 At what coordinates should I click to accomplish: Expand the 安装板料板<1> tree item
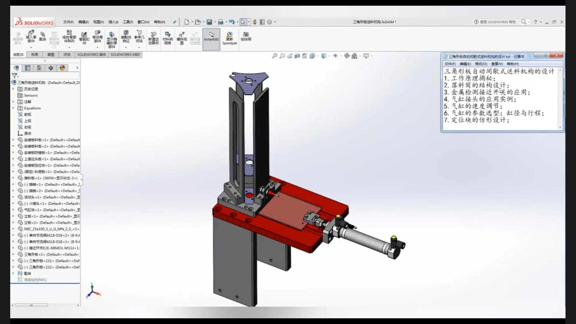pyautogui.click(x=14, y=139)
